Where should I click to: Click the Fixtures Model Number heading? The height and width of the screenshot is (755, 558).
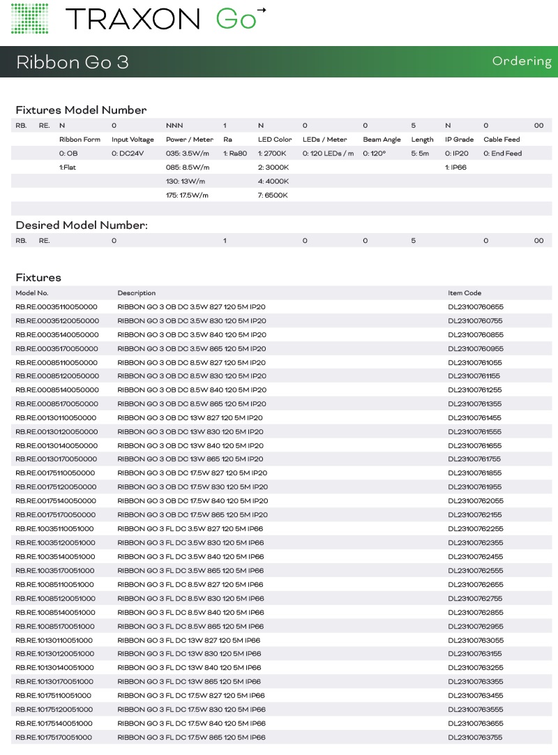[81, 110]
